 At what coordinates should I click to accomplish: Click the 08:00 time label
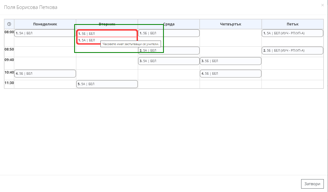[9, 32]
